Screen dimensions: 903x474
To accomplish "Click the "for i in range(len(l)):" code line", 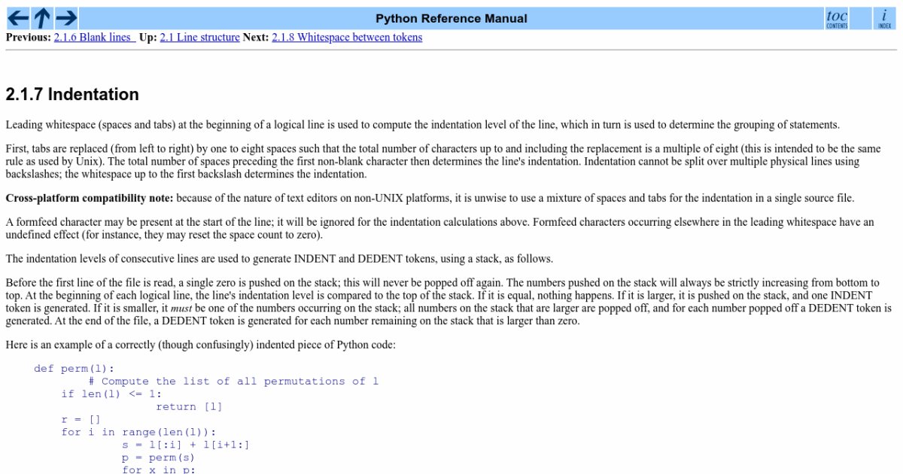I will pos(138,432).
